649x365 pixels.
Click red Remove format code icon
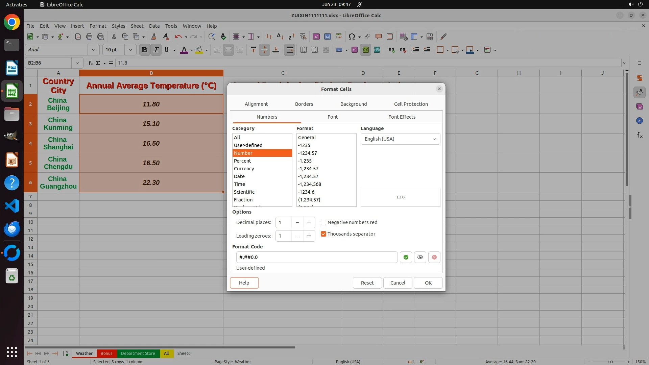[x=434, y=257]
